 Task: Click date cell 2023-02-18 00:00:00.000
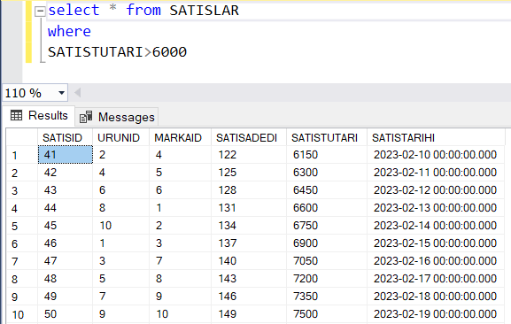pos(436,296)
